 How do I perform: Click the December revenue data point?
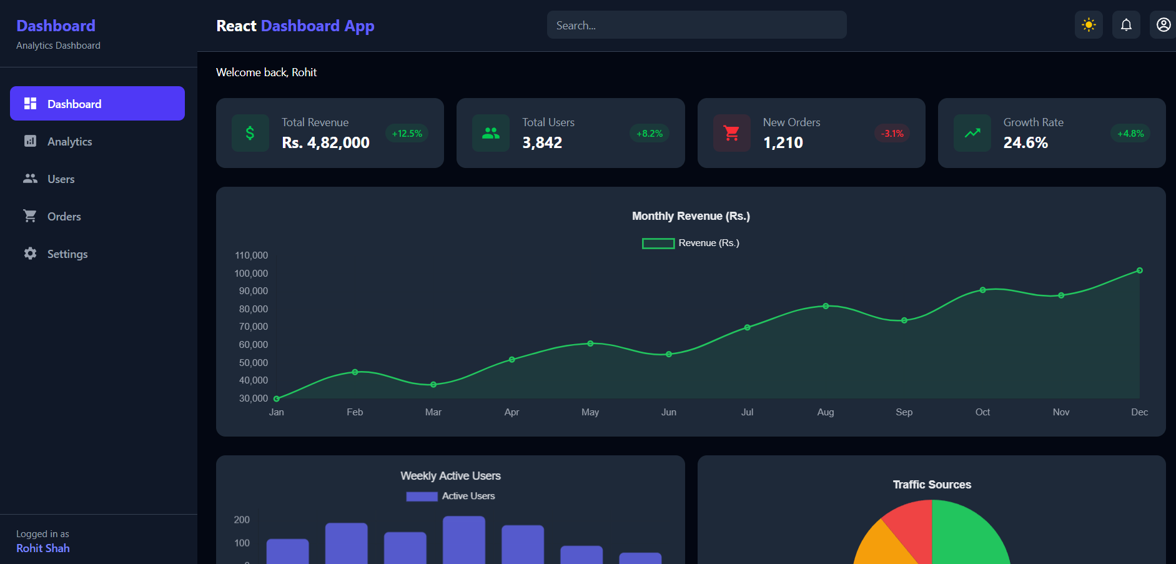(1140, 270)
